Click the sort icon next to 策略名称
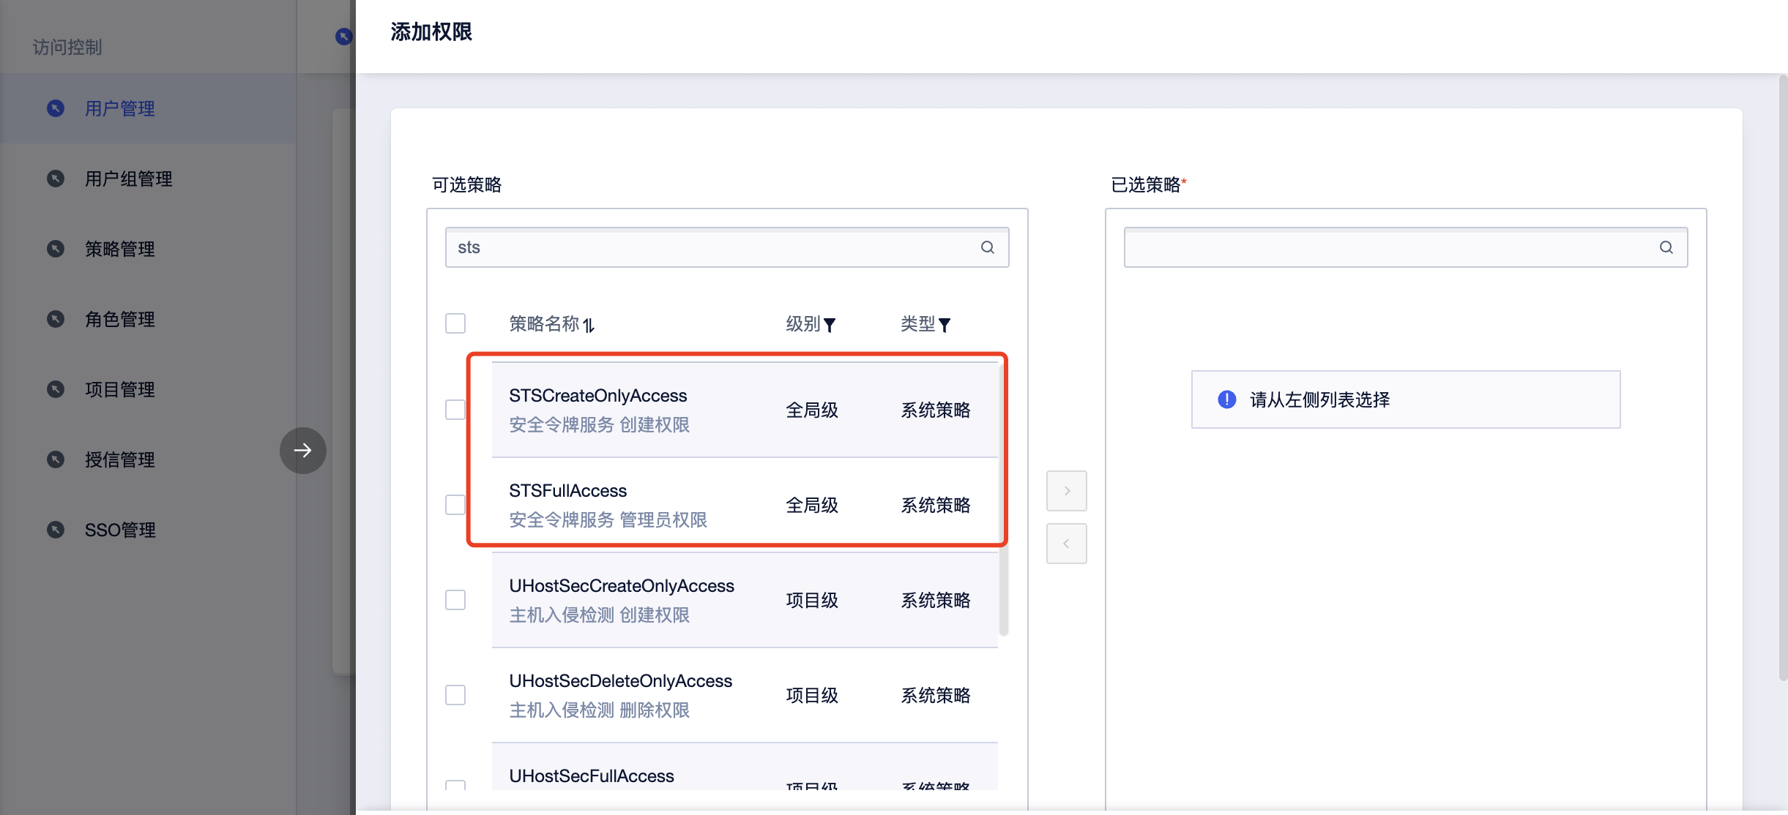The height and width of the screenshot is (815, 1788). (x=590, y=324)
